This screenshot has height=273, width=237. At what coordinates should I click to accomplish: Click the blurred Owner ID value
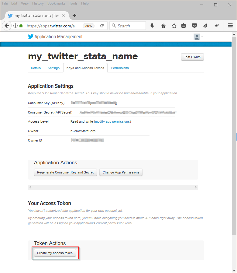pyautogui.click(x=87, y=140)
